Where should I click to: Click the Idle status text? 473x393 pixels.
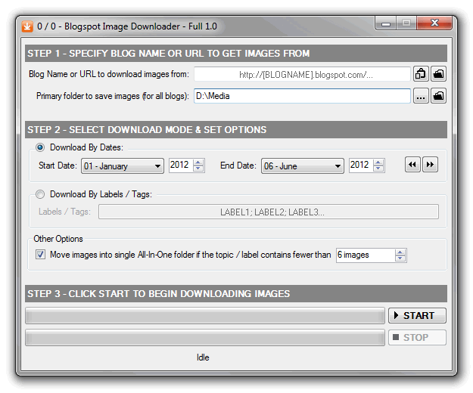click(203, 357)
